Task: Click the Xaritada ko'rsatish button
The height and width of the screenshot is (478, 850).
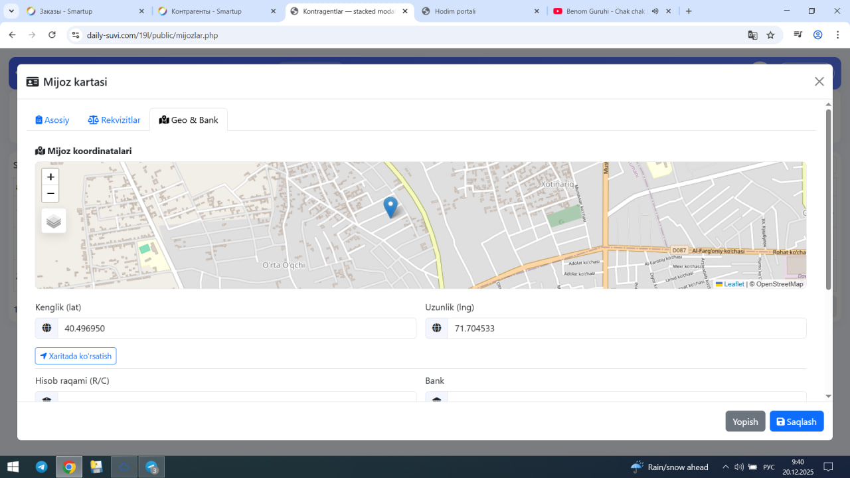Action: pos(76,356)
